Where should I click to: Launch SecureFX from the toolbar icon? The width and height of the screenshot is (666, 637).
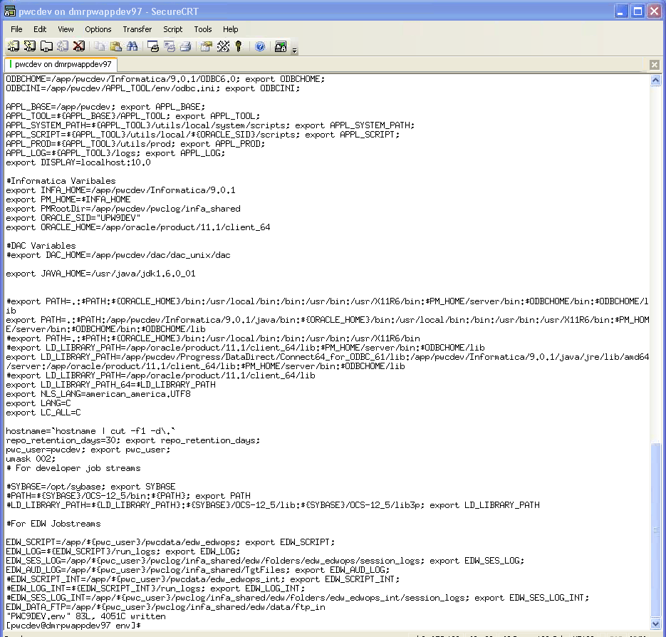(281, 46)
